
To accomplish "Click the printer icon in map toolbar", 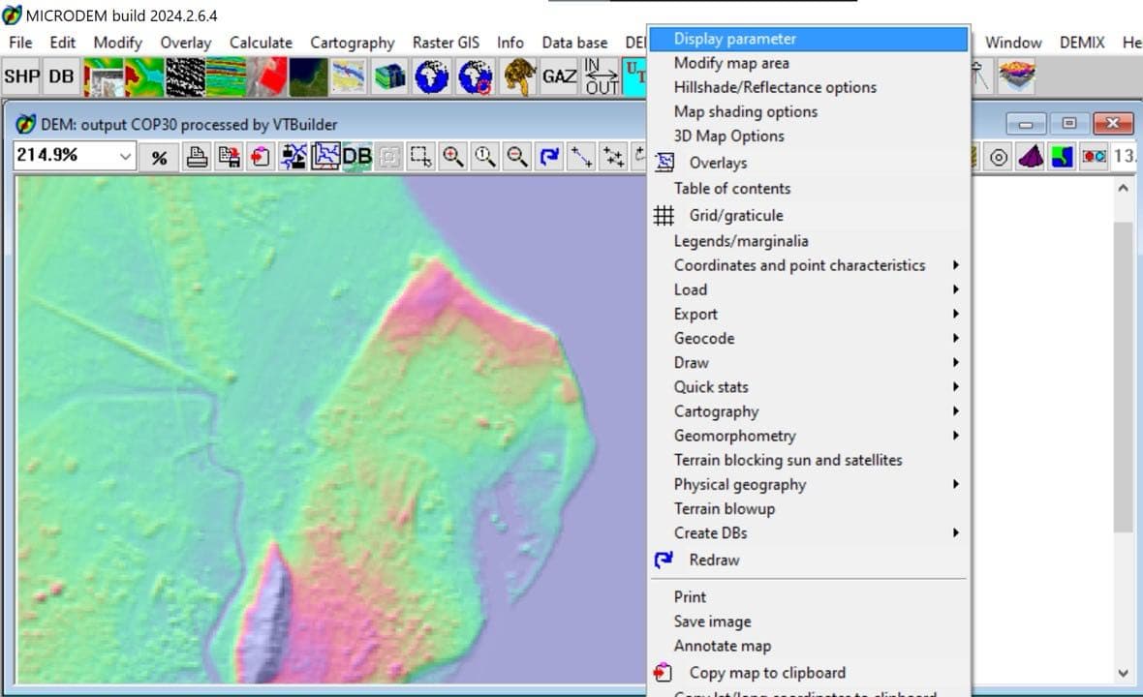I will (197, 157).
